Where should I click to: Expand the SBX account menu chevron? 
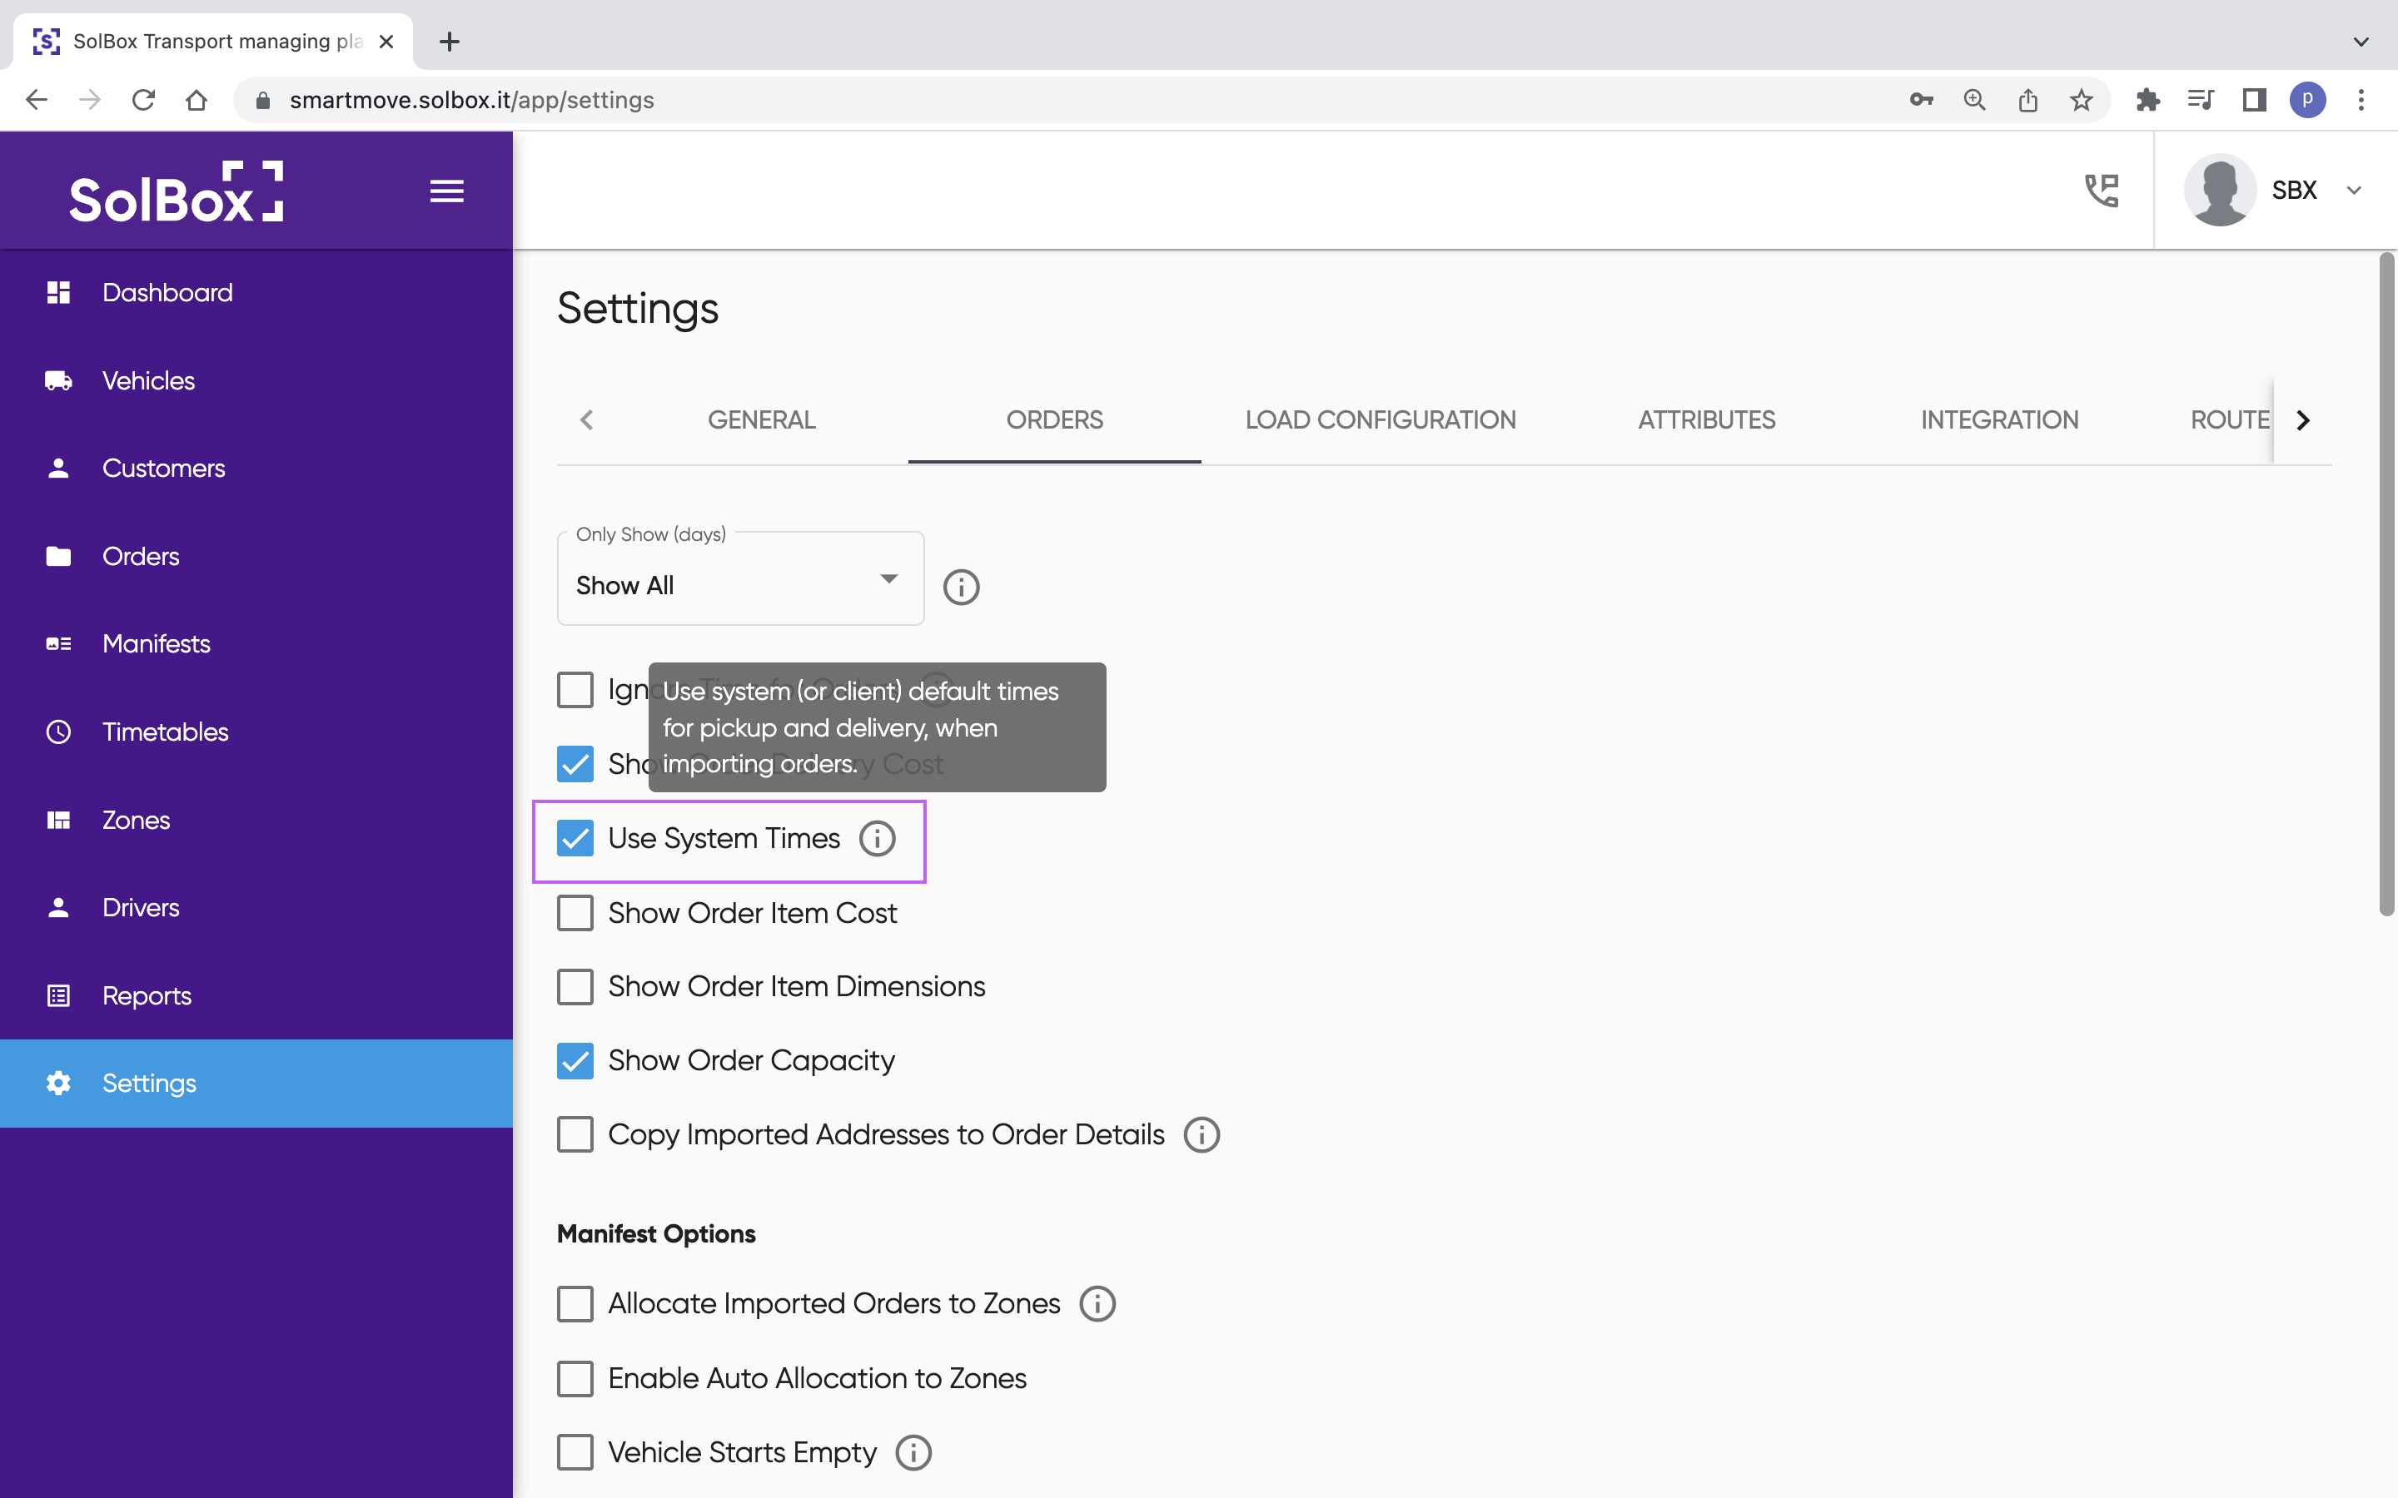click(2355, 191)
